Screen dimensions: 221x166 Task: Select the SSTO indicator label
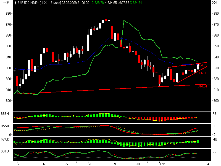tap(5, 151)
